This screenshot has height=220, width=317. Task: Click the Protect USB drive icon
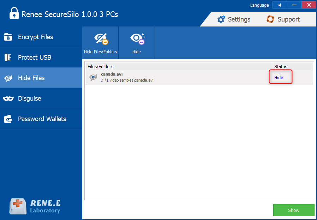[x=8, y=58]
